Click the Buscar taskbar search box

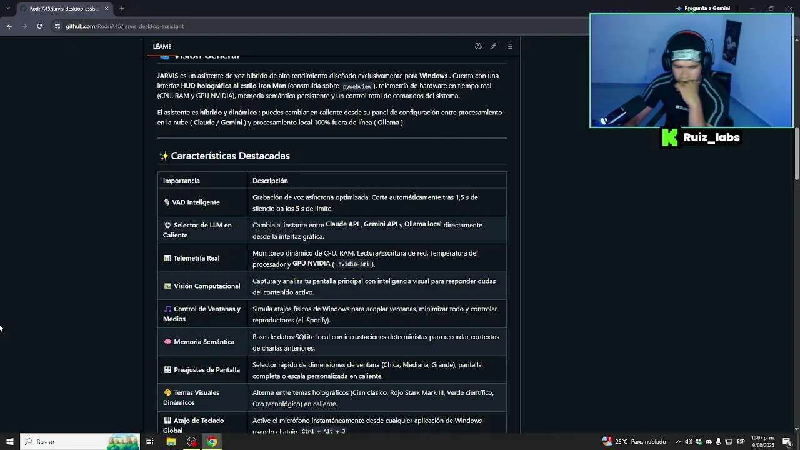pyautogui.click(x=79, y=442)
